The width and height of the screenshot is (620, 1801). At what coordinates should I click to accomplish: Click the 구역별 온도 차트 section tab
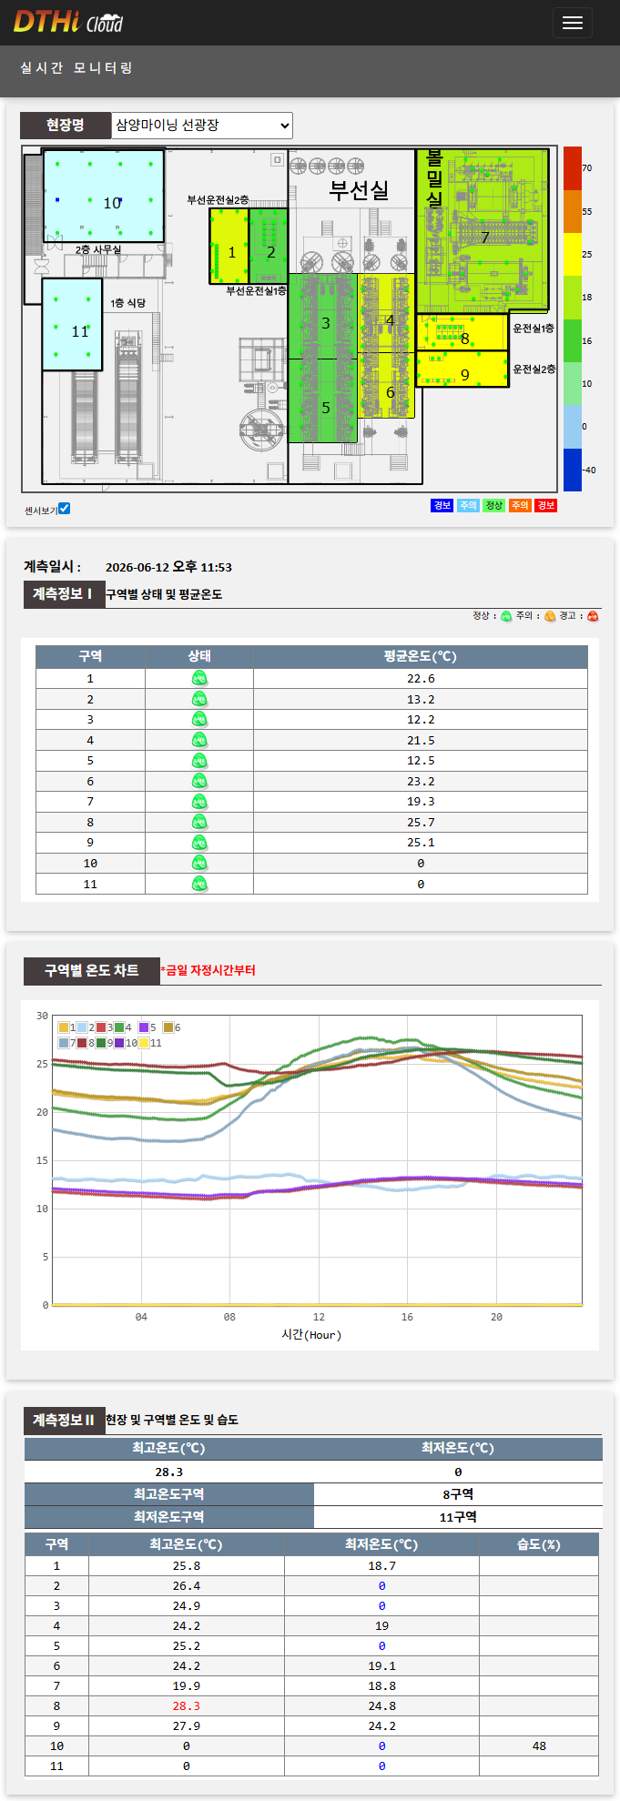pyautogui.click(x=91, y=971)
